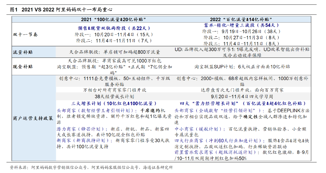Image resolution: width=326 pixels, height=173 pixels.
Task: Click cell starting 'UD: 品牌投入超300万可享1:1曝光反哺'
Action: pyautogui.click(x=242, y=52)
